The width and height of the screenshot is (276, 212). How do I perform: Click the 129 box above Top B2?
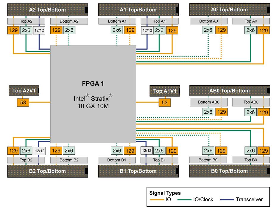pos(13,151)
